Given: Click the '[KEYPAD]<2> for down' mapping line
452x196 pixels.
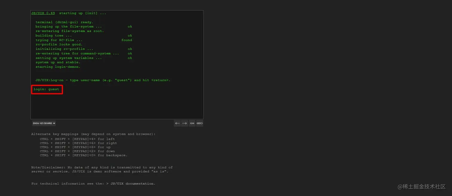Looking at the screenshot, I should click(x=77, y=151).
